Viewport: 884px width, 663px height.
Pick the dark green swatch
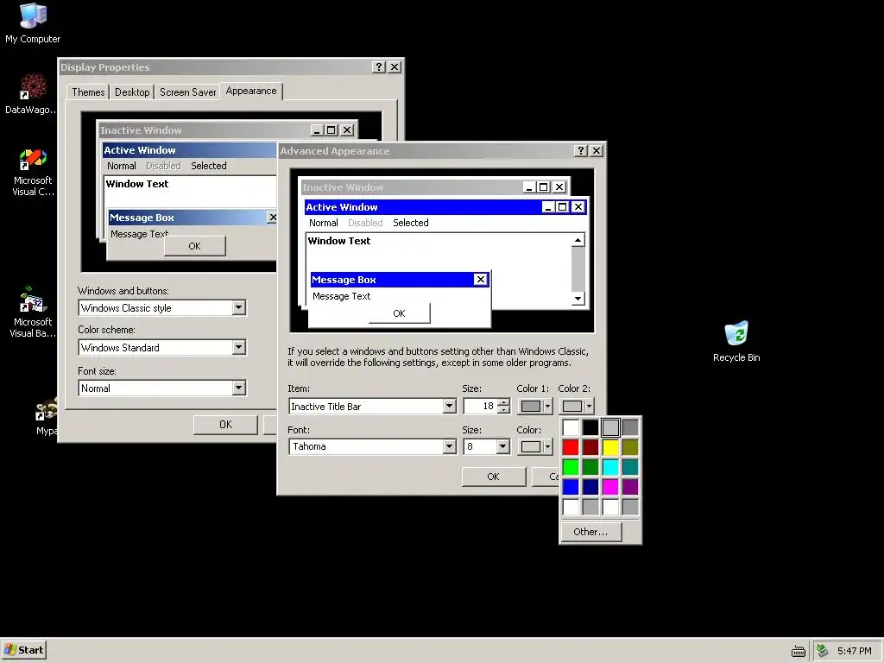(590, 467)
